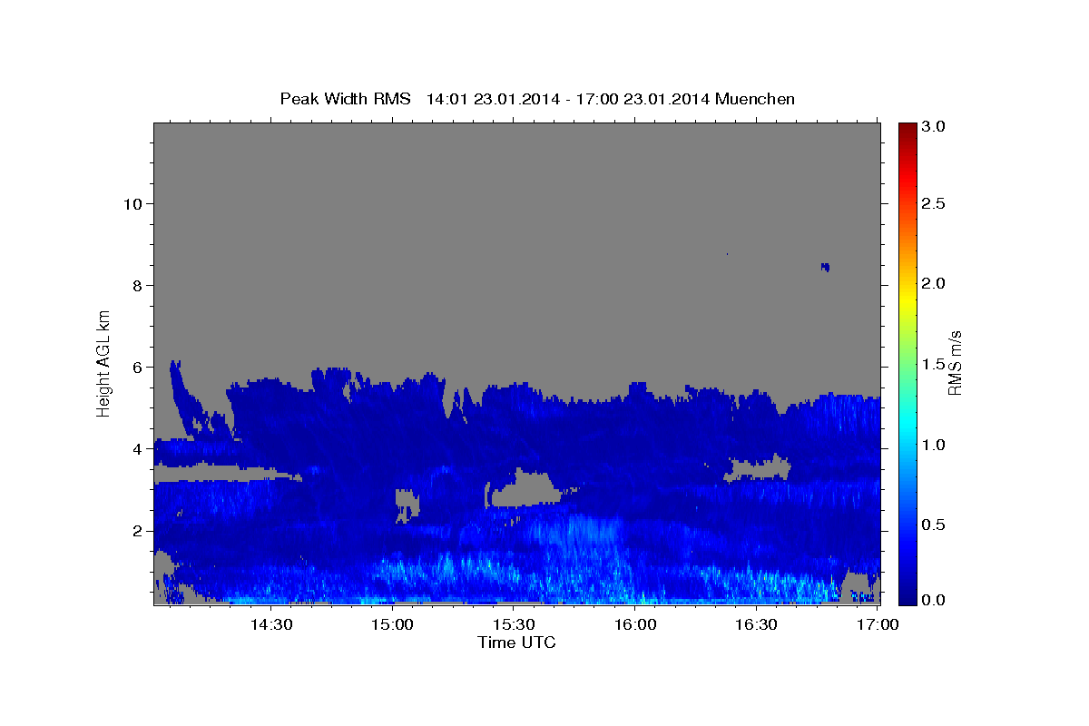Click the 14:30 time tick label
The width and height of the screenshot is (1089, 726).
[270, 624]
